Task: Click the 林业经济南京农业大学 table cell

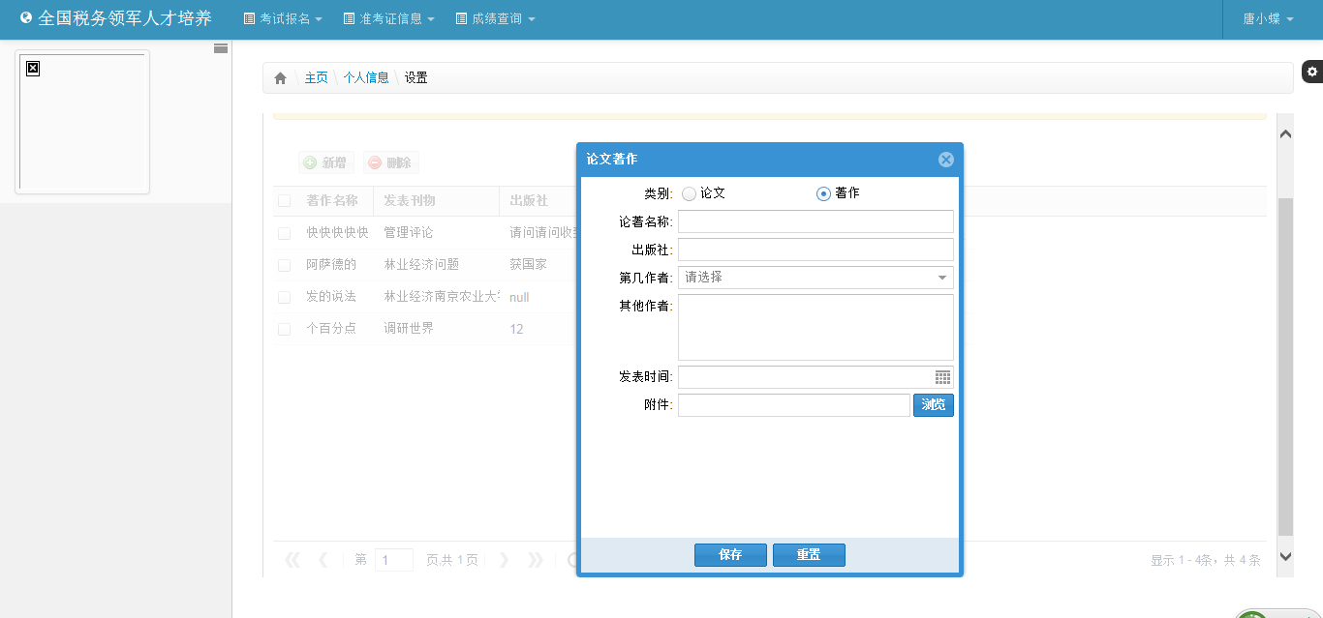Action: tap(442, 297)
